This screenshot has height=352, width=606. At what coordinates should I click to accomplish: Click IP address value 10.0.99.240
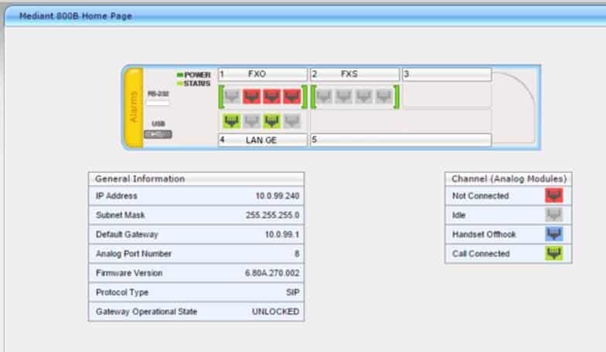[277, 196]
